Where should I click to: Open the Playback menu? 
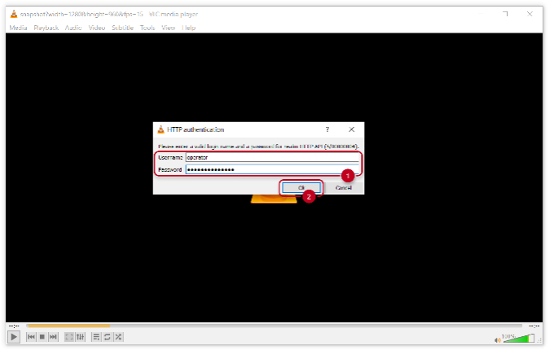point(46,28)
